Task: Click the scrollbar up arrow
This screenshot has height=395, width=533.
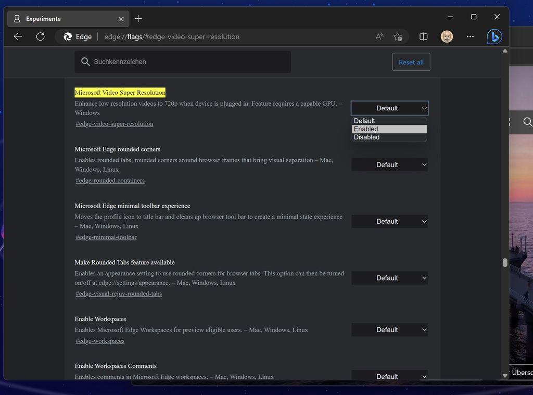Action: tap(505, 51)
